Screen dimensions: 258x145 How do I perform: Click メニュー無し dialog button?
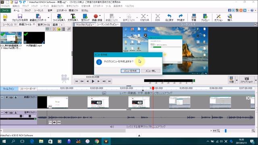150,71
